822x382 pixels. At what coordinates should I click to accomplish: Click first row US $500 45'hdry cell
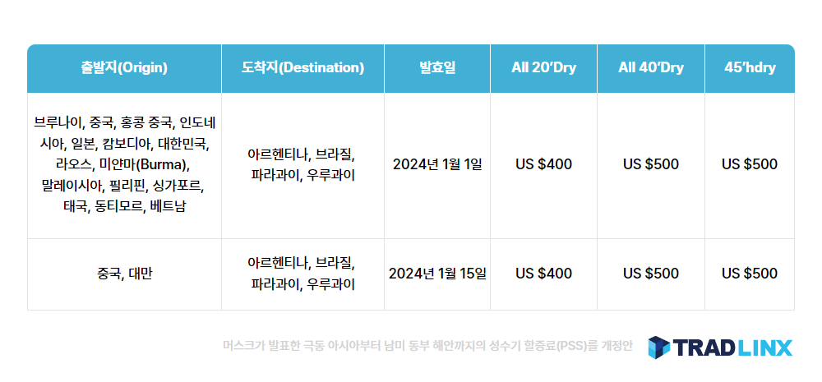click(x=750, y=165)
